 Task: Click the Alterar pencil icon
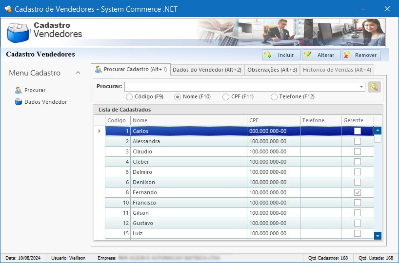click(308, 55)
